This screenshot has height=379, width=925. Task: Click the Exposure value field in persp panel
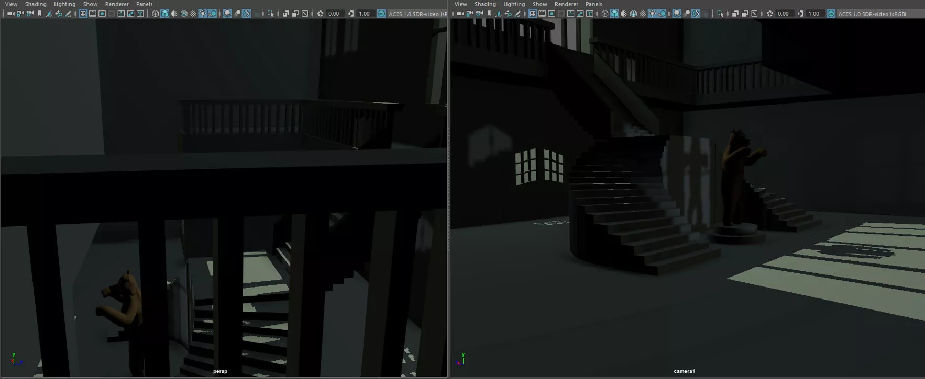tap(334, 14)
